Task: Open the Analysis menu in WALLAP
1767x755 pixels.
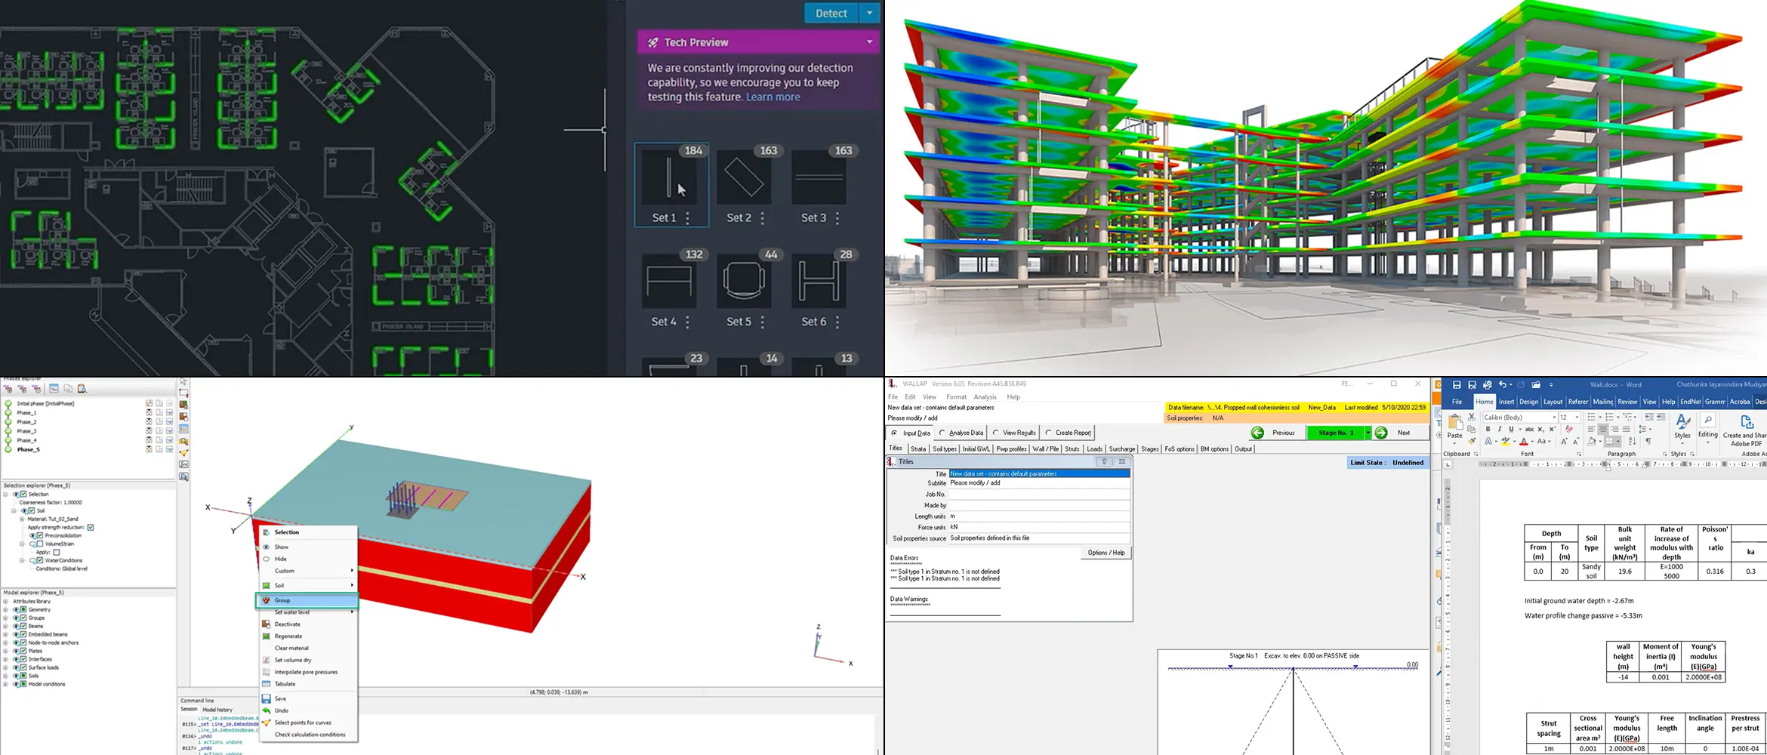Action: (x=985, y=397)
